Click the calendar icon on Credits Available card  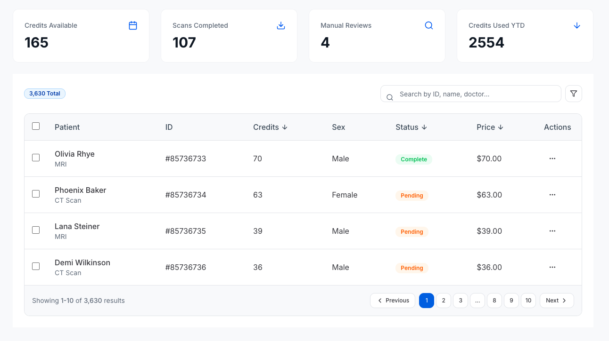pos(133,25)
